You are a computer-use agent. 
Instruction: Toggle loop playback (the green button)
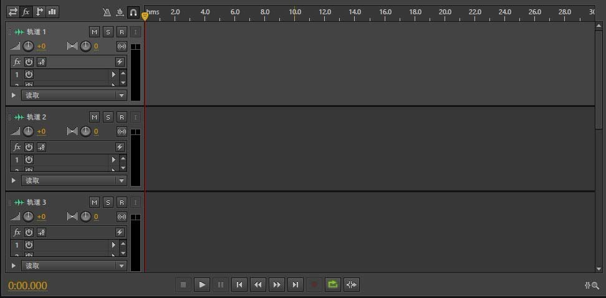(x=332, y=284)
